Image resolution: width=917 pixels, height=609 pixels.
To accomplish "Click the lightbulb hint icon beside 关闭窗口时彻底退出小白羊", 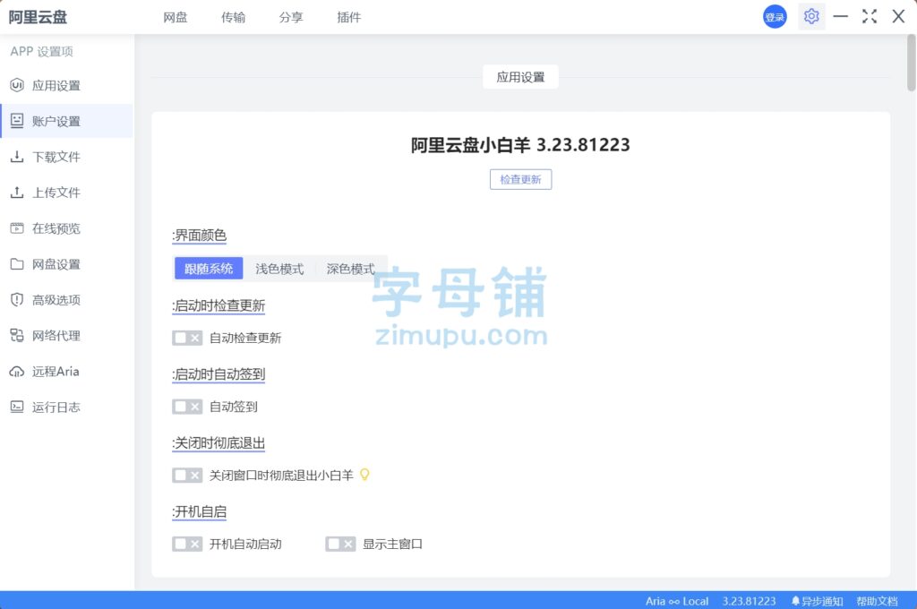I will click(x=364, y=475).
